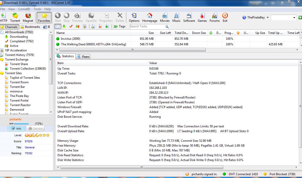Select the Invictus (2009) task row
This screenshot has width=302, height=178.
177,39
